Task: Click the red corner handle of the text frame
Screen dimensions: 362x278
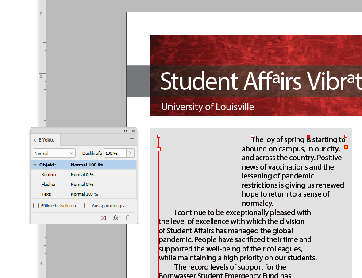Action: 308,136
